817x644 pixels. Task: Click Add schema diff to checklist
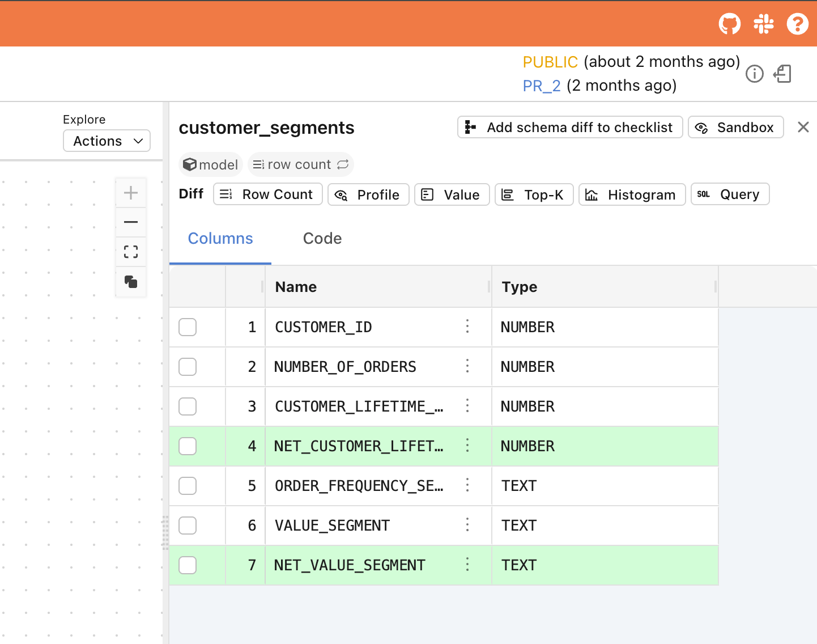coord(569,128)
